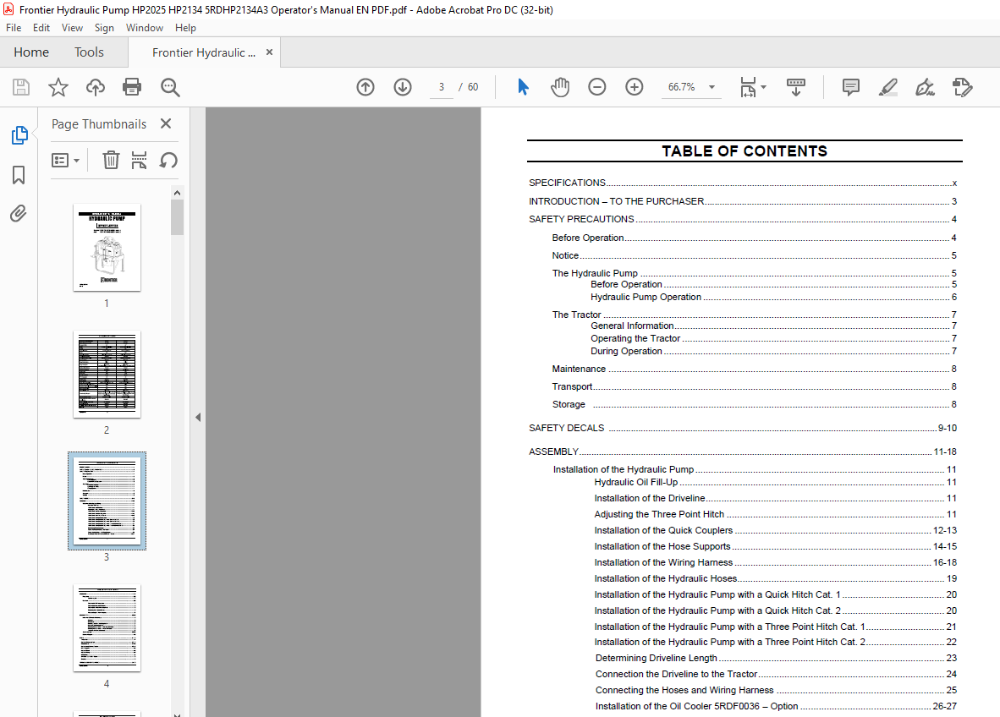Select page 1 thumbnail
This screenshot has width=1000, height=717.
107,247
